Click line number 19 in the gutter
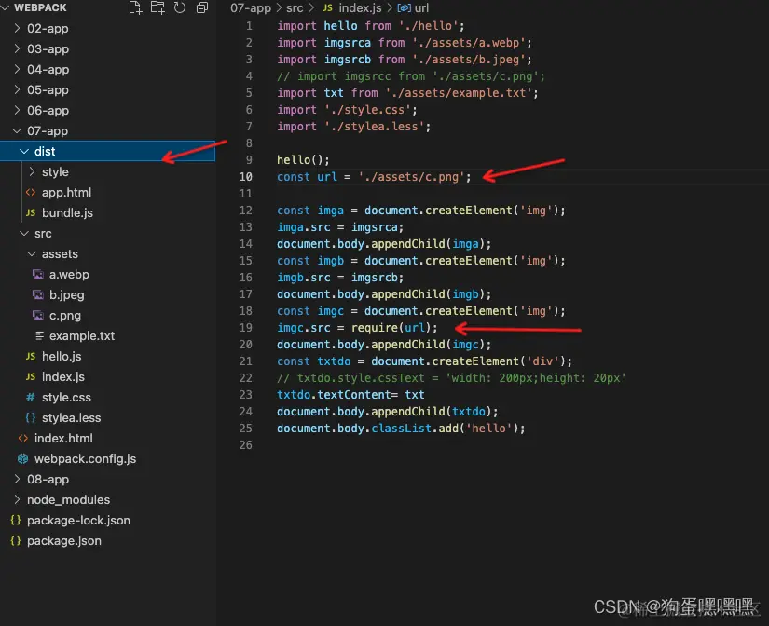This screenshot has width=769, height=626. click(246, 328)
